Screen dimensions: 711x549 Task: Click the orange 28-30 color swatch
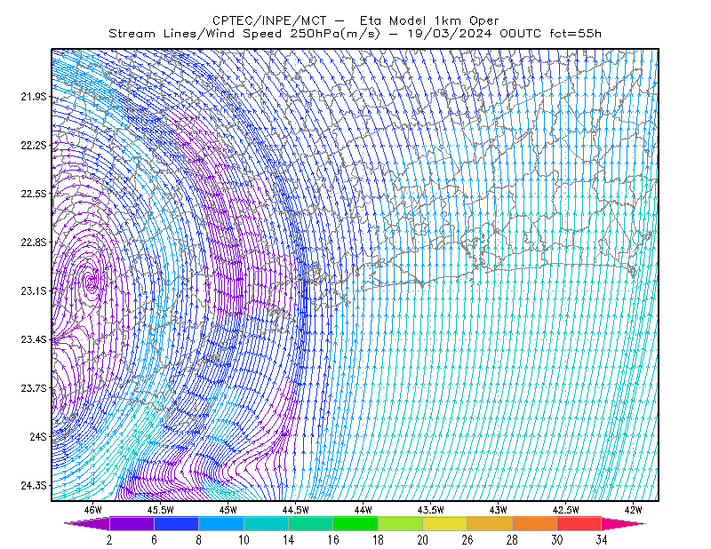535,523
